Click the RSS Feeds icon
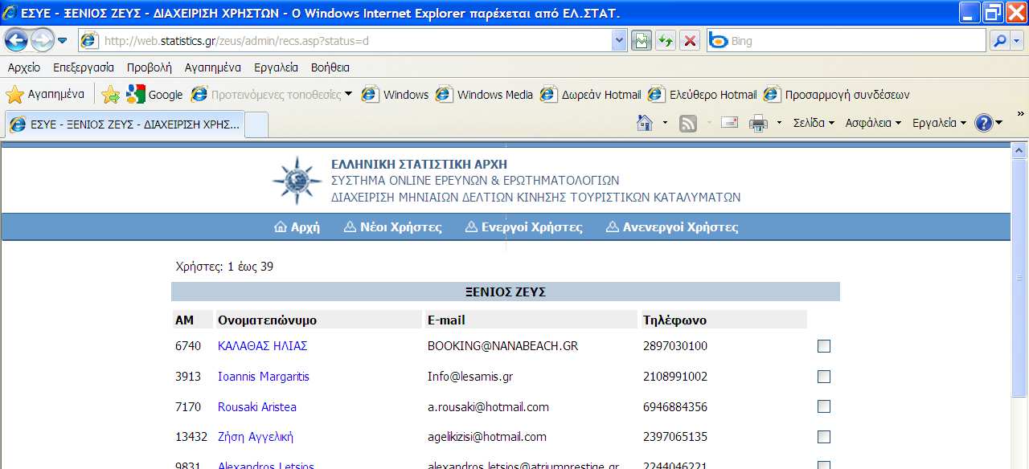 click(688, 123)
